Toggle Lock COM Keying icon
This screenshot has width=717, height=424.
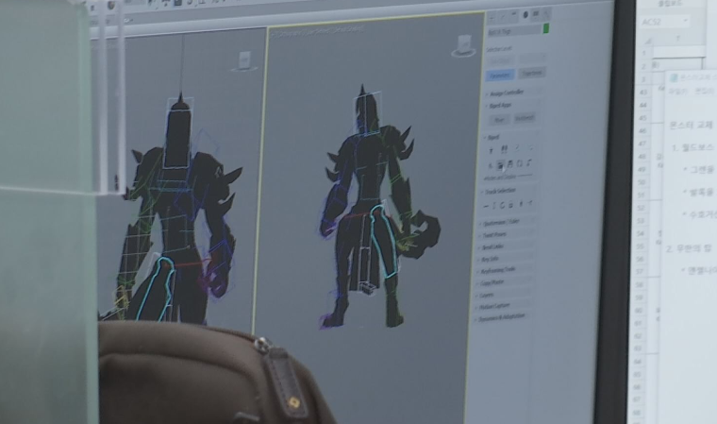pyautogui.click(x=511, y=204)
